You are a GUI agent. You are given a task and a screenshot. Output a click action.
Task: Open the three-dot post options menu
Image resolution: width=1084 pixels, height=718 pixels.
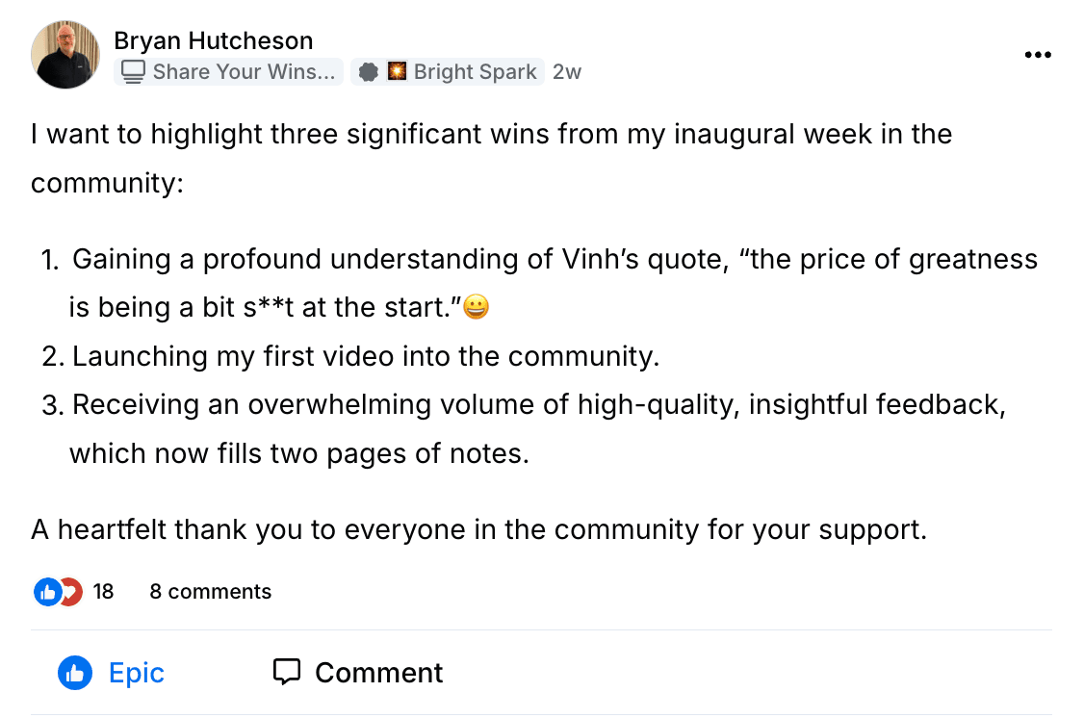1037,55
